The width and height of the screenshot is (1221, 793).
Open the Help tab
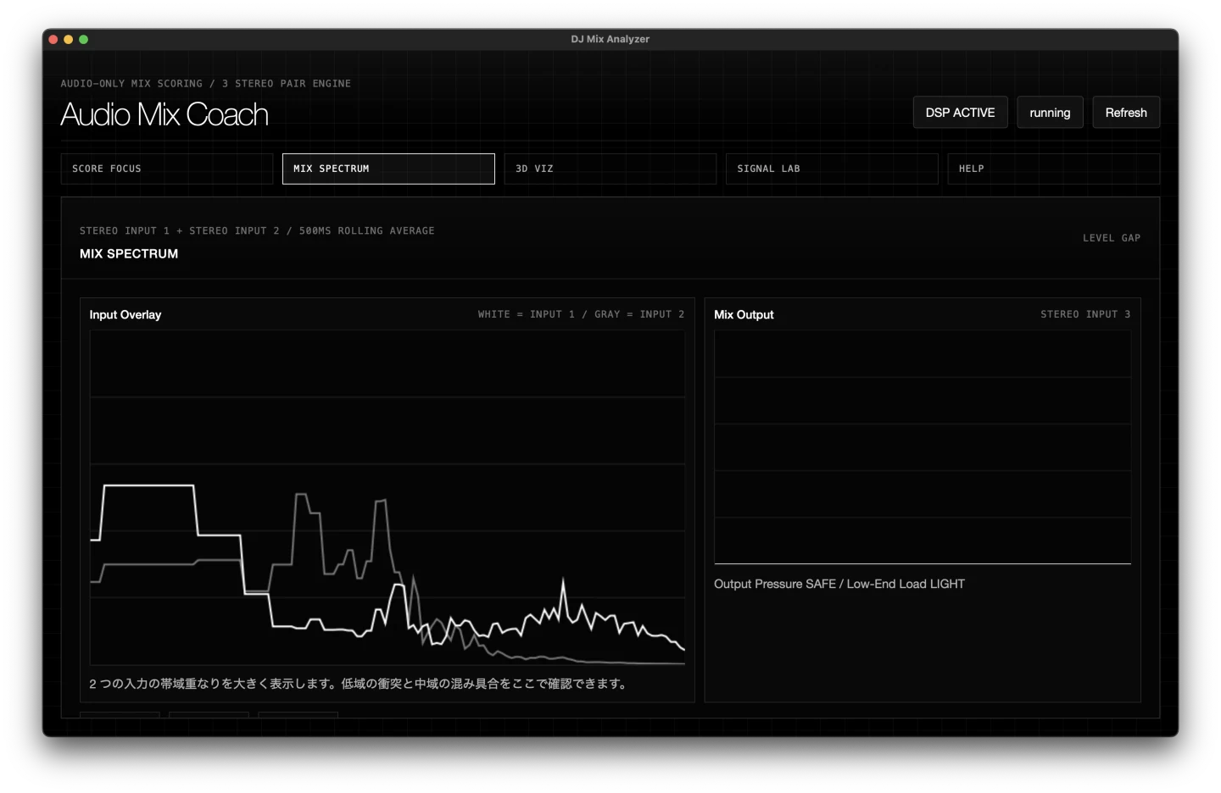[1052, 169]
